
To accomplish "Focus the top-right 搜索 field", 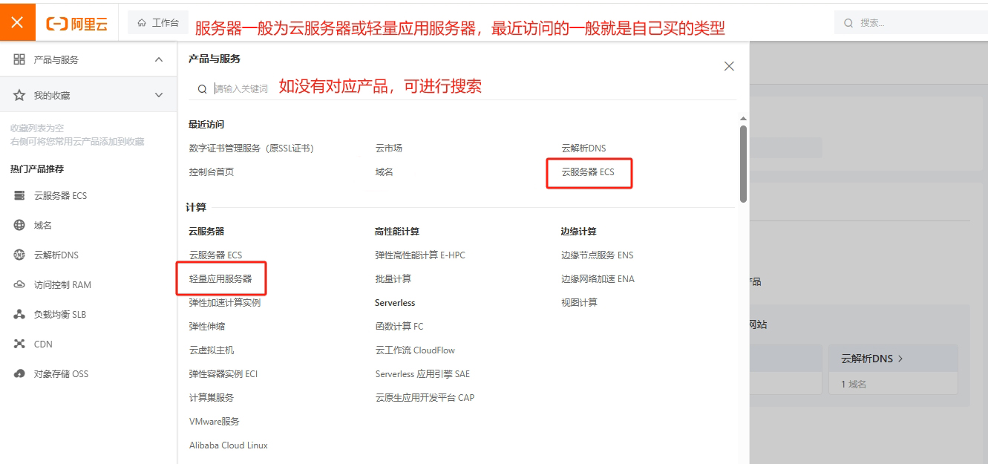I will [x=911, y=23].
